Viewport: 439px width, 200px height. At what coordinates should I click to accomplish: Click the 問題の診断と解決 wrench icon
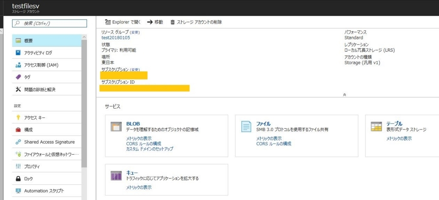tap(18, 90)
